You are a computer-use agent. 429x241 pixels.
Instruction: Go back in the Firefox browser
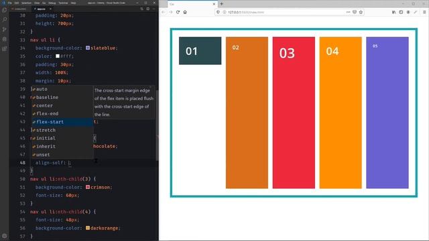click(164, 12)
